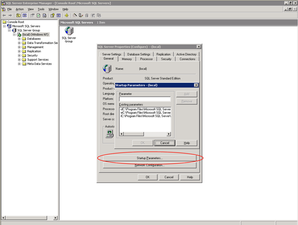298x225 pixels.
Task: Switch to the Active Directory tab
Action: pos(186,54)
